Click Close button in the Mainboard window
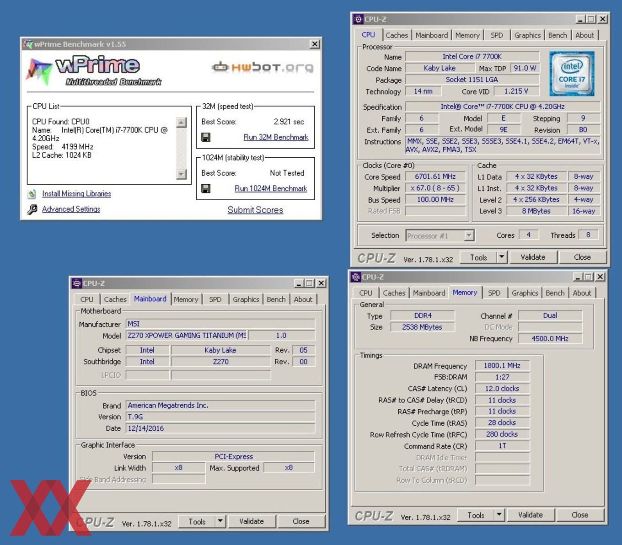 pyautogui.click(x=301, y=521)
